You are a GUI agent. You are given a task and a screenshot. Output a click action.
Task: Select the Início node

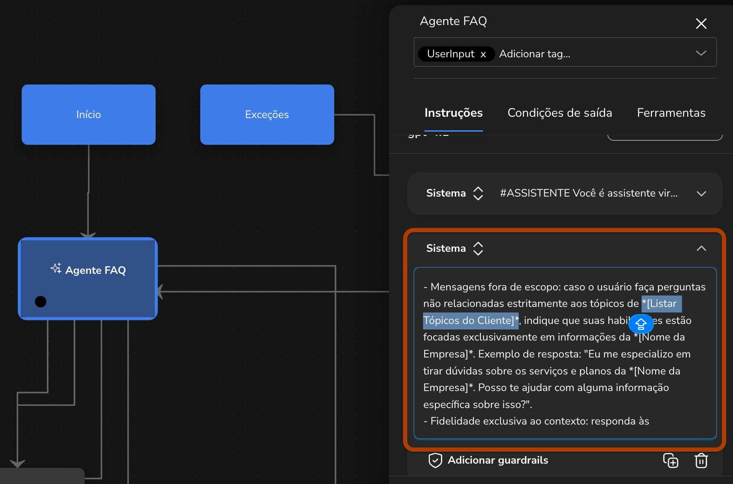(88, 115)
